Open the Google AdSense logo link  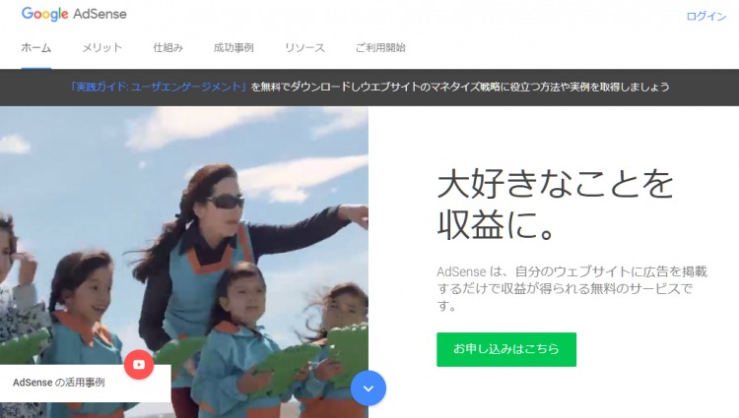click(x=74, y=14)
